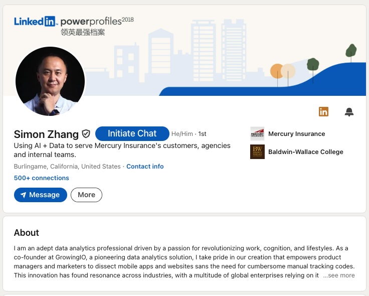Open the Contact info link
The width and height of the screenshot is (369, 296).
point(145,166)
